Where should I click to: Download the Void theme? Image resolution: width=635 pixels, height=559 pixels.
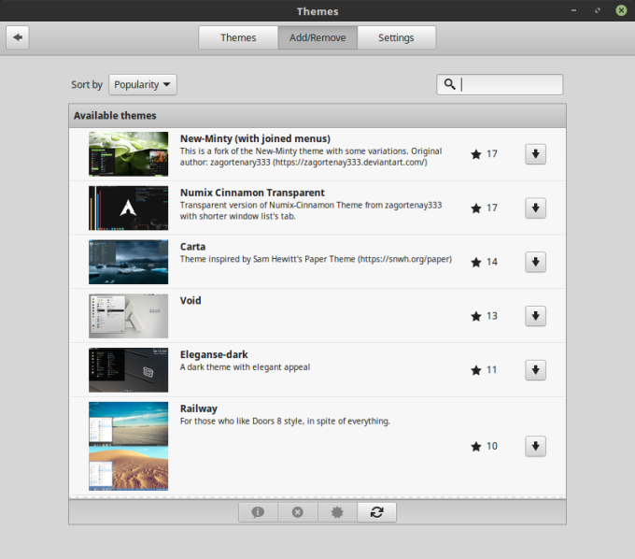pyautogui.click(x=535, y=316)
